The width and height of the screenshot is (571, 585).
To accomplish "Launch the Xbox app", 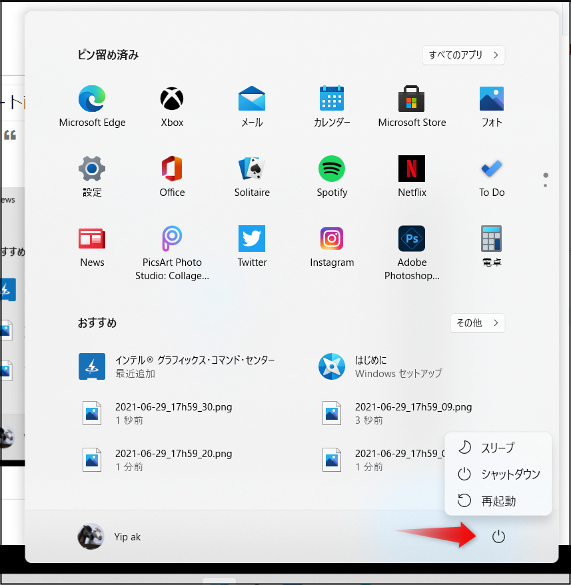I will (172, 107).
